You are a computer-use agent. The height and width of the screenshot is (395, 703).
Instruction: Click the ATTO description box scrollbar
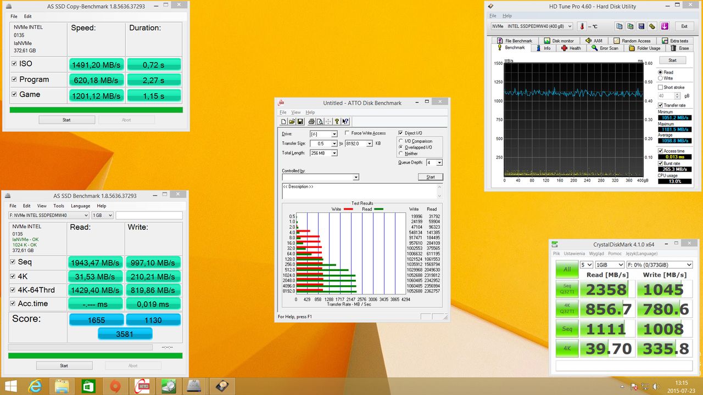coord(439,191)
